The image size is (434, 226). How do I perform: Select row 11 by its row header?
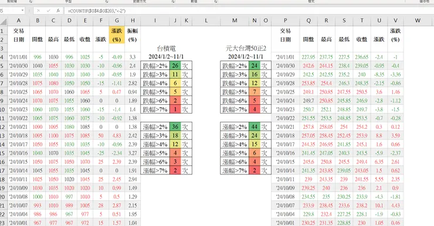pyautogui.click(x=4, y=118)
